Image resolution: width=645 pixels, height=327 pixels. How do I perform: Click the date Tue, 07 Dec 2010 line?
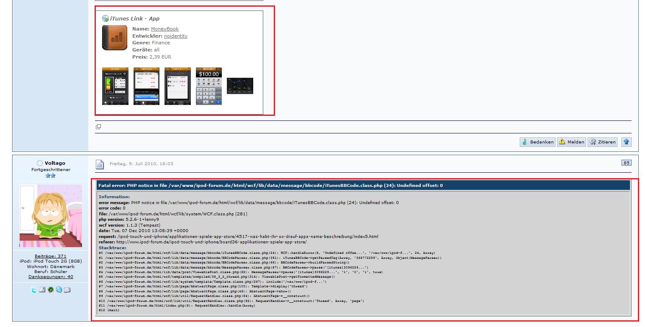pos(144,230)
